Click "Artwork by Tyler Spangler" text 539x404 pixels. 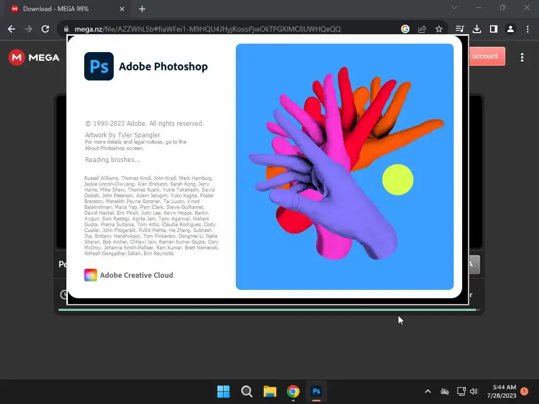122,135
